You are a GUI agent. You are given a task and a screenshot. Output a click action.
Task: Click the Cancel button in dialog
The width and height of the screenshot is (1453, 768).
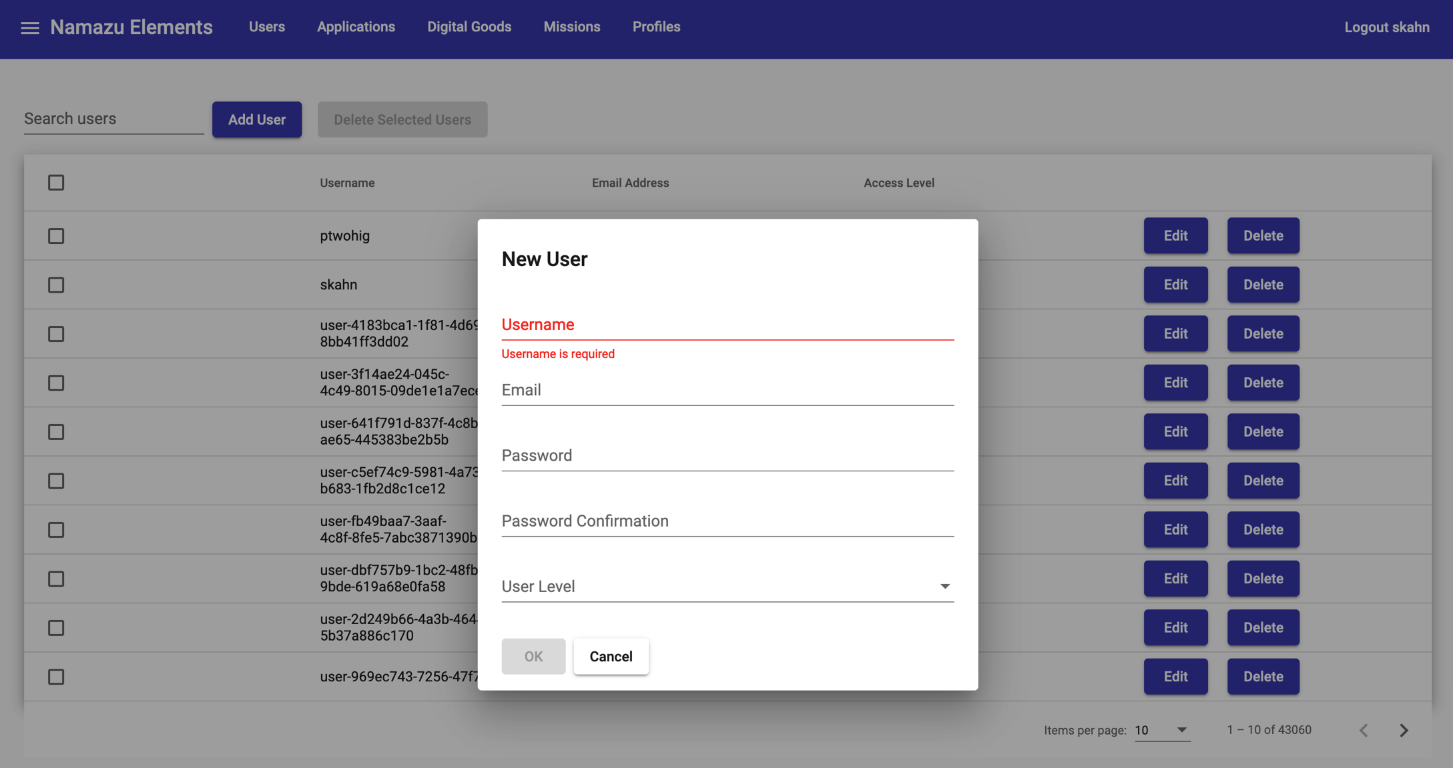(x=611, y=656)
